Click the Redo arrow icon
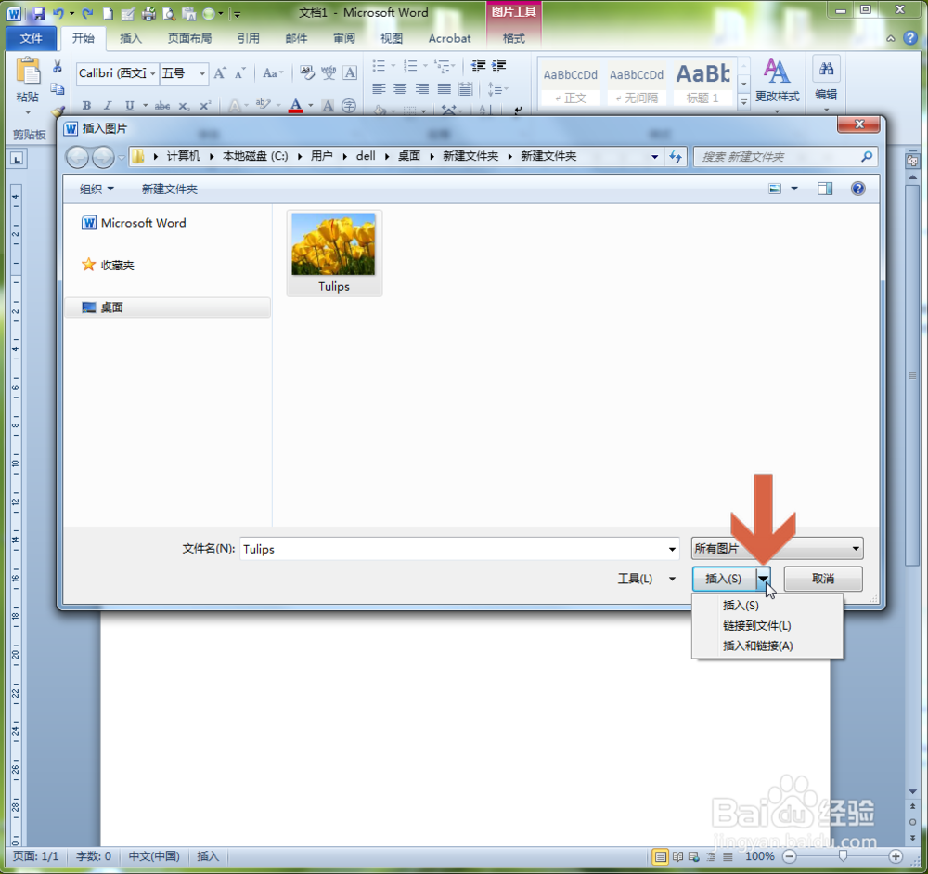 tap(87, 13)
